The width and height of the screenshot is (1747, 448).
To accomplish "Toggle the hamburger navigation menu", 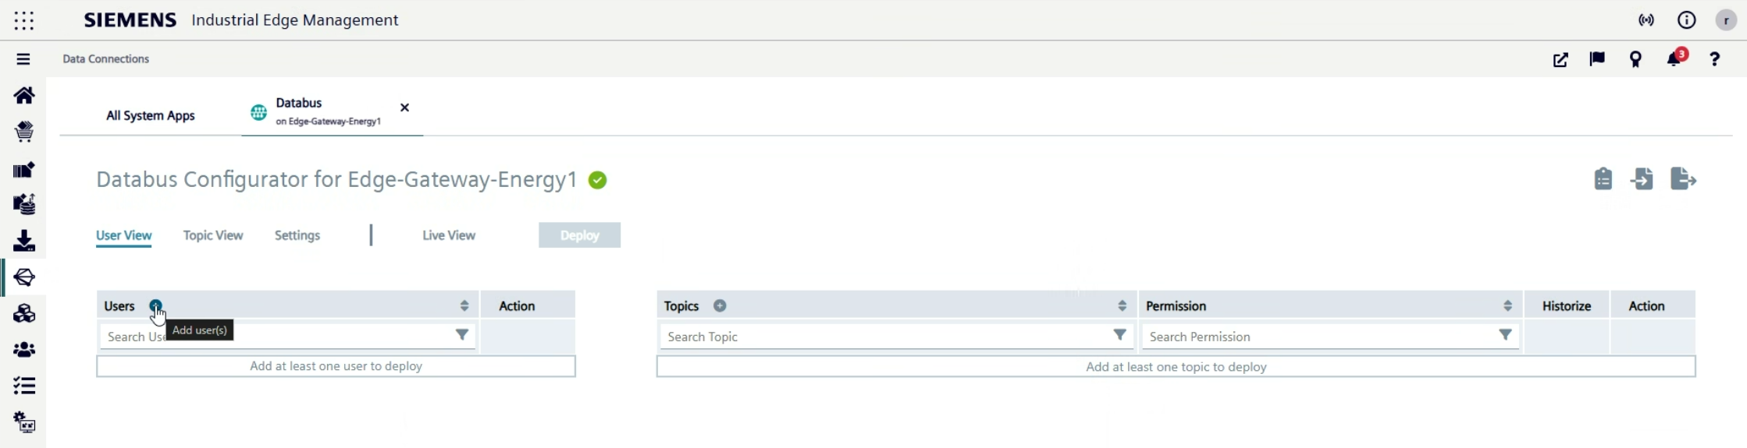I will (x=23, y=59).
